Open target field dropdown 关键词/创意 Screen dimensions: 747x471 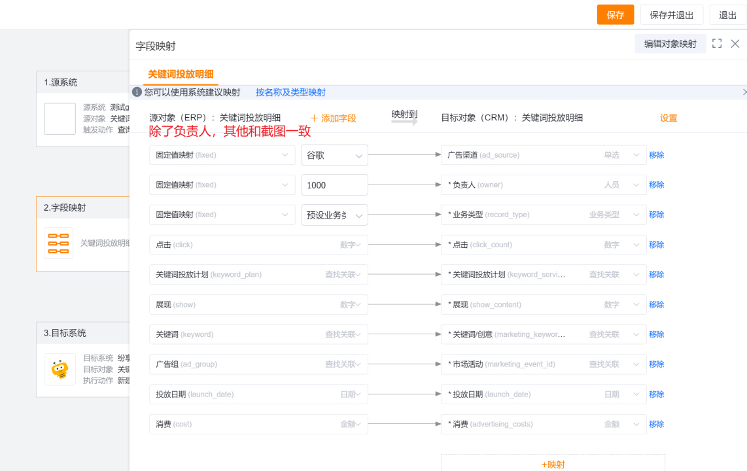[x=543, y=334]
